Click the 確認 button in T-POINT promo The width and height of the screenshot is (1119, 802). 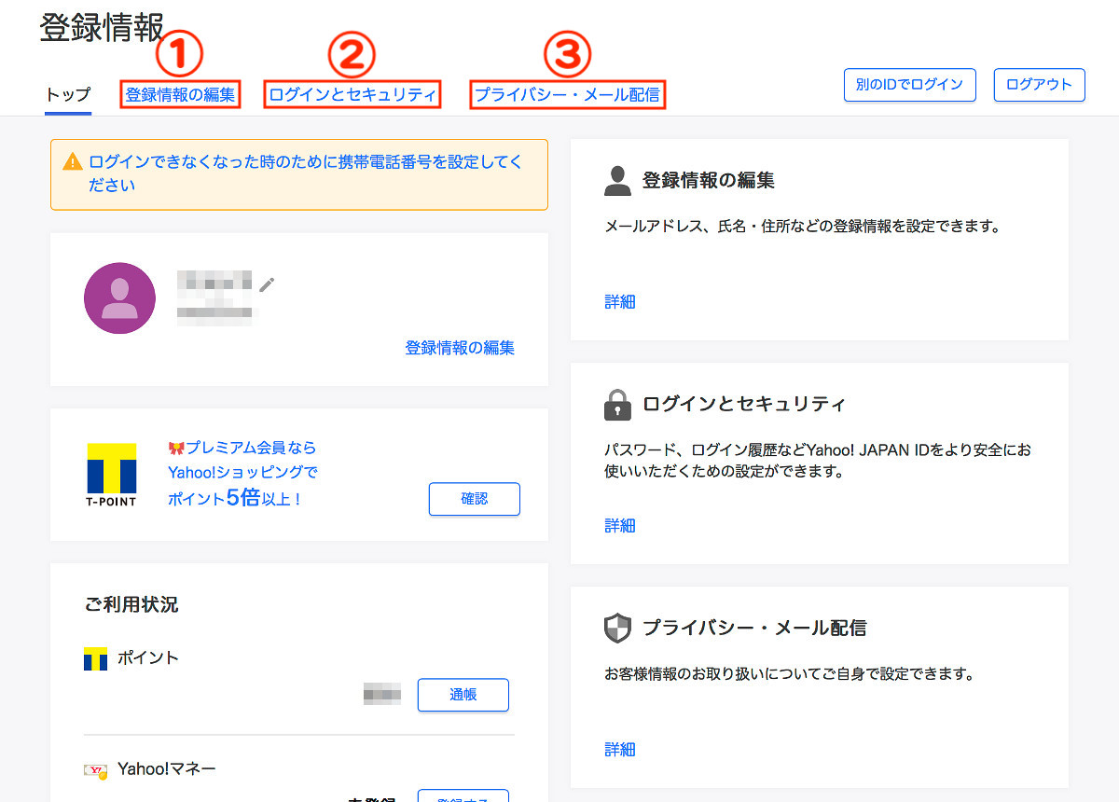click(x=475, y=499)
